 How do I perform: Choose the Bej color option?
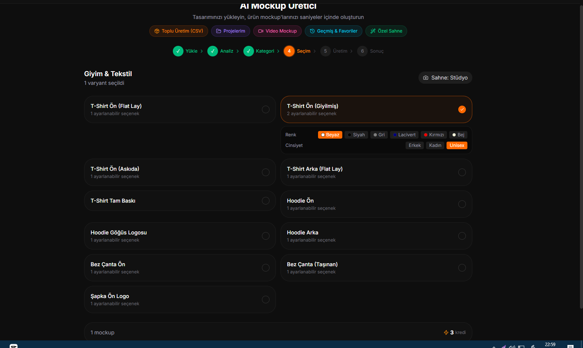458,135
